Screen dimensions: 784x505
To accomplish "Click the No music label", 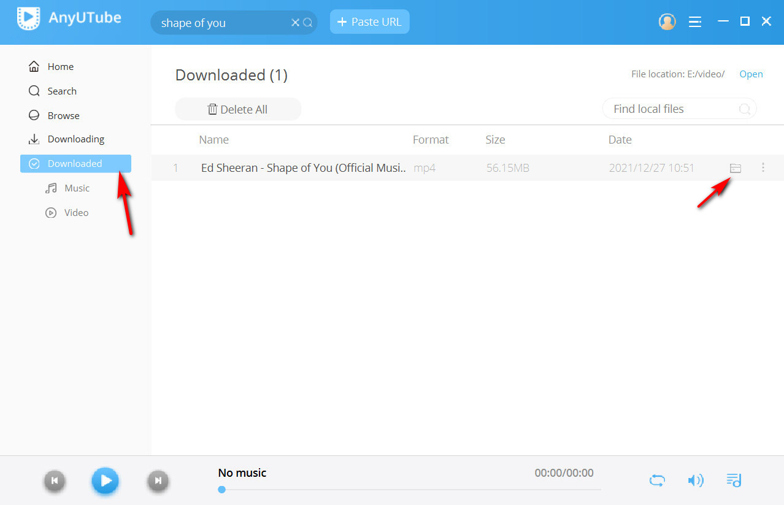I will (242, 472).
